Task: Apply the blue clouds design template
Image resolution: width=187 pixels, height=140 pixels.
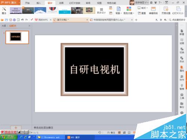Action: [x=40, y=10]
